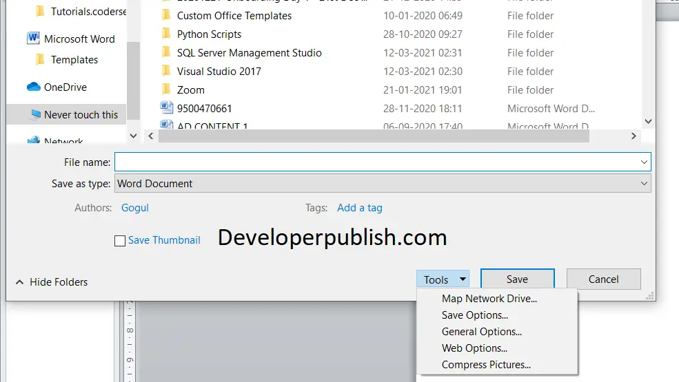Click the Microsoft Word icon in sidebar
Image resolution: width=679 pixels, height=382 pixels.
pyautogui.click(x=33, y=39)
